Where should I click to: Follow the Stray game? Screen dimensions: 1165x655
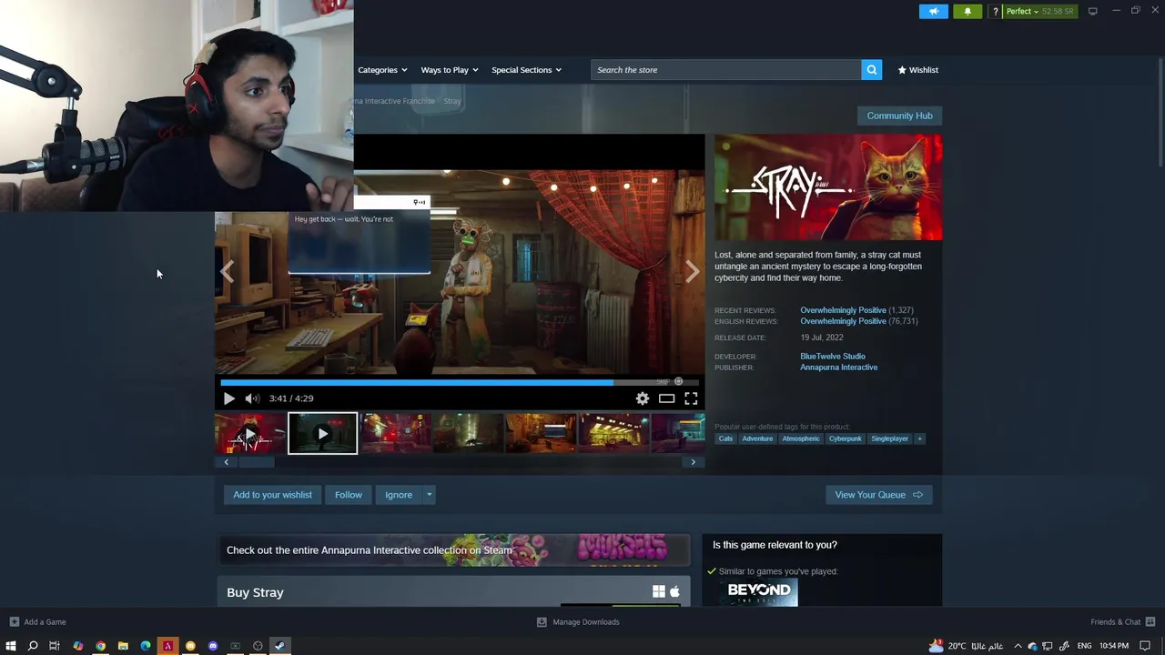348,495
